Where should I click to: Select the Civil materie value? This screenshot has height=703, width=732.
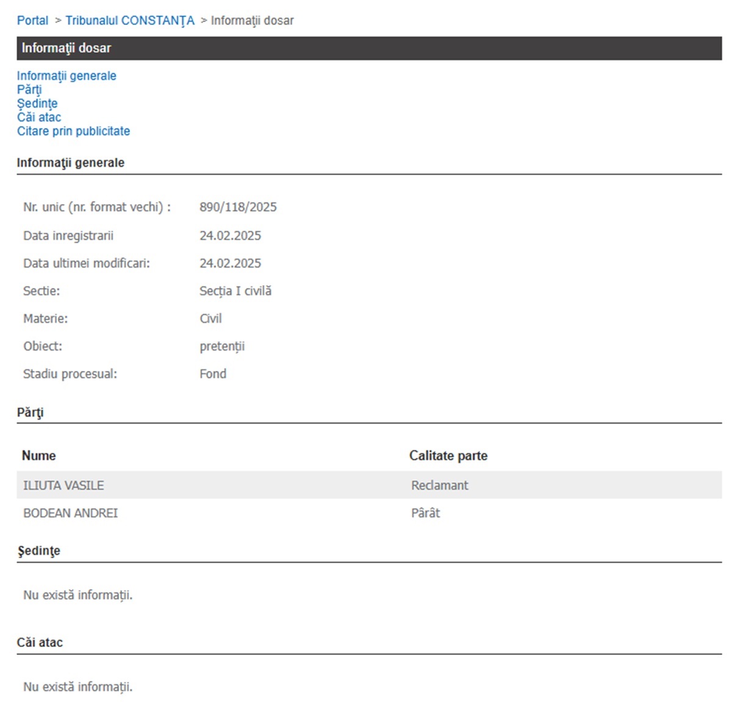coord(210,319)
